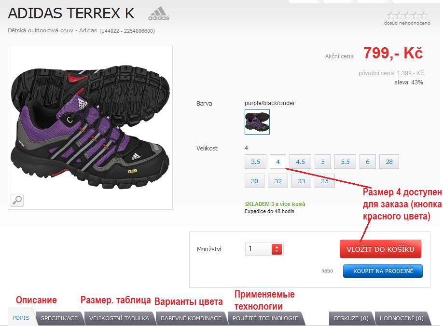Open the large shoe product image
443x326 pixels.
pyautogui.click(x=90, y=127)
